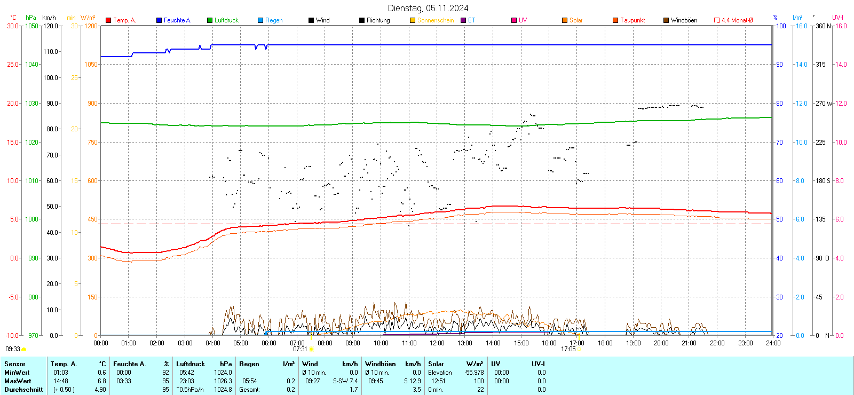Click the Taupunkt legend label
854x395 pixels.
pos(632,20)
